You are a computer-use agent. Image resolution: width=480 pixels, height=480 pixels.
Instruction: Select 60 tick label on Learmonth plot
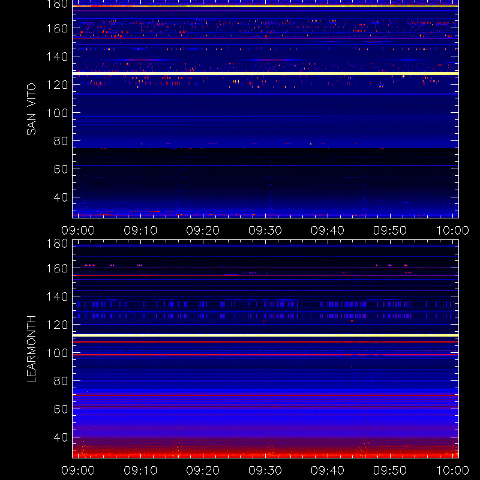[61, 409]
